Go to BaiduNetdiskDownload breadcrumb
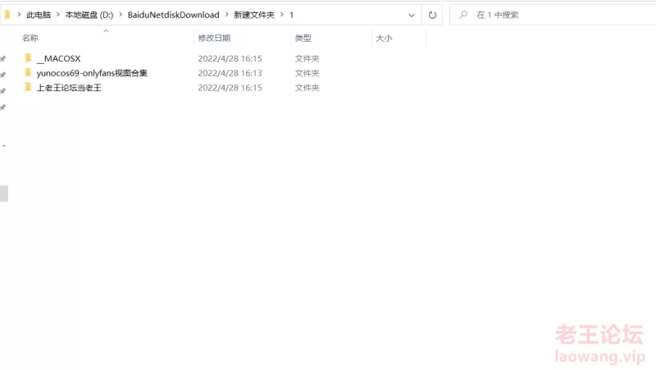This screenshot has width=656, height=370. pyautogui.click(x=174, y=15)
